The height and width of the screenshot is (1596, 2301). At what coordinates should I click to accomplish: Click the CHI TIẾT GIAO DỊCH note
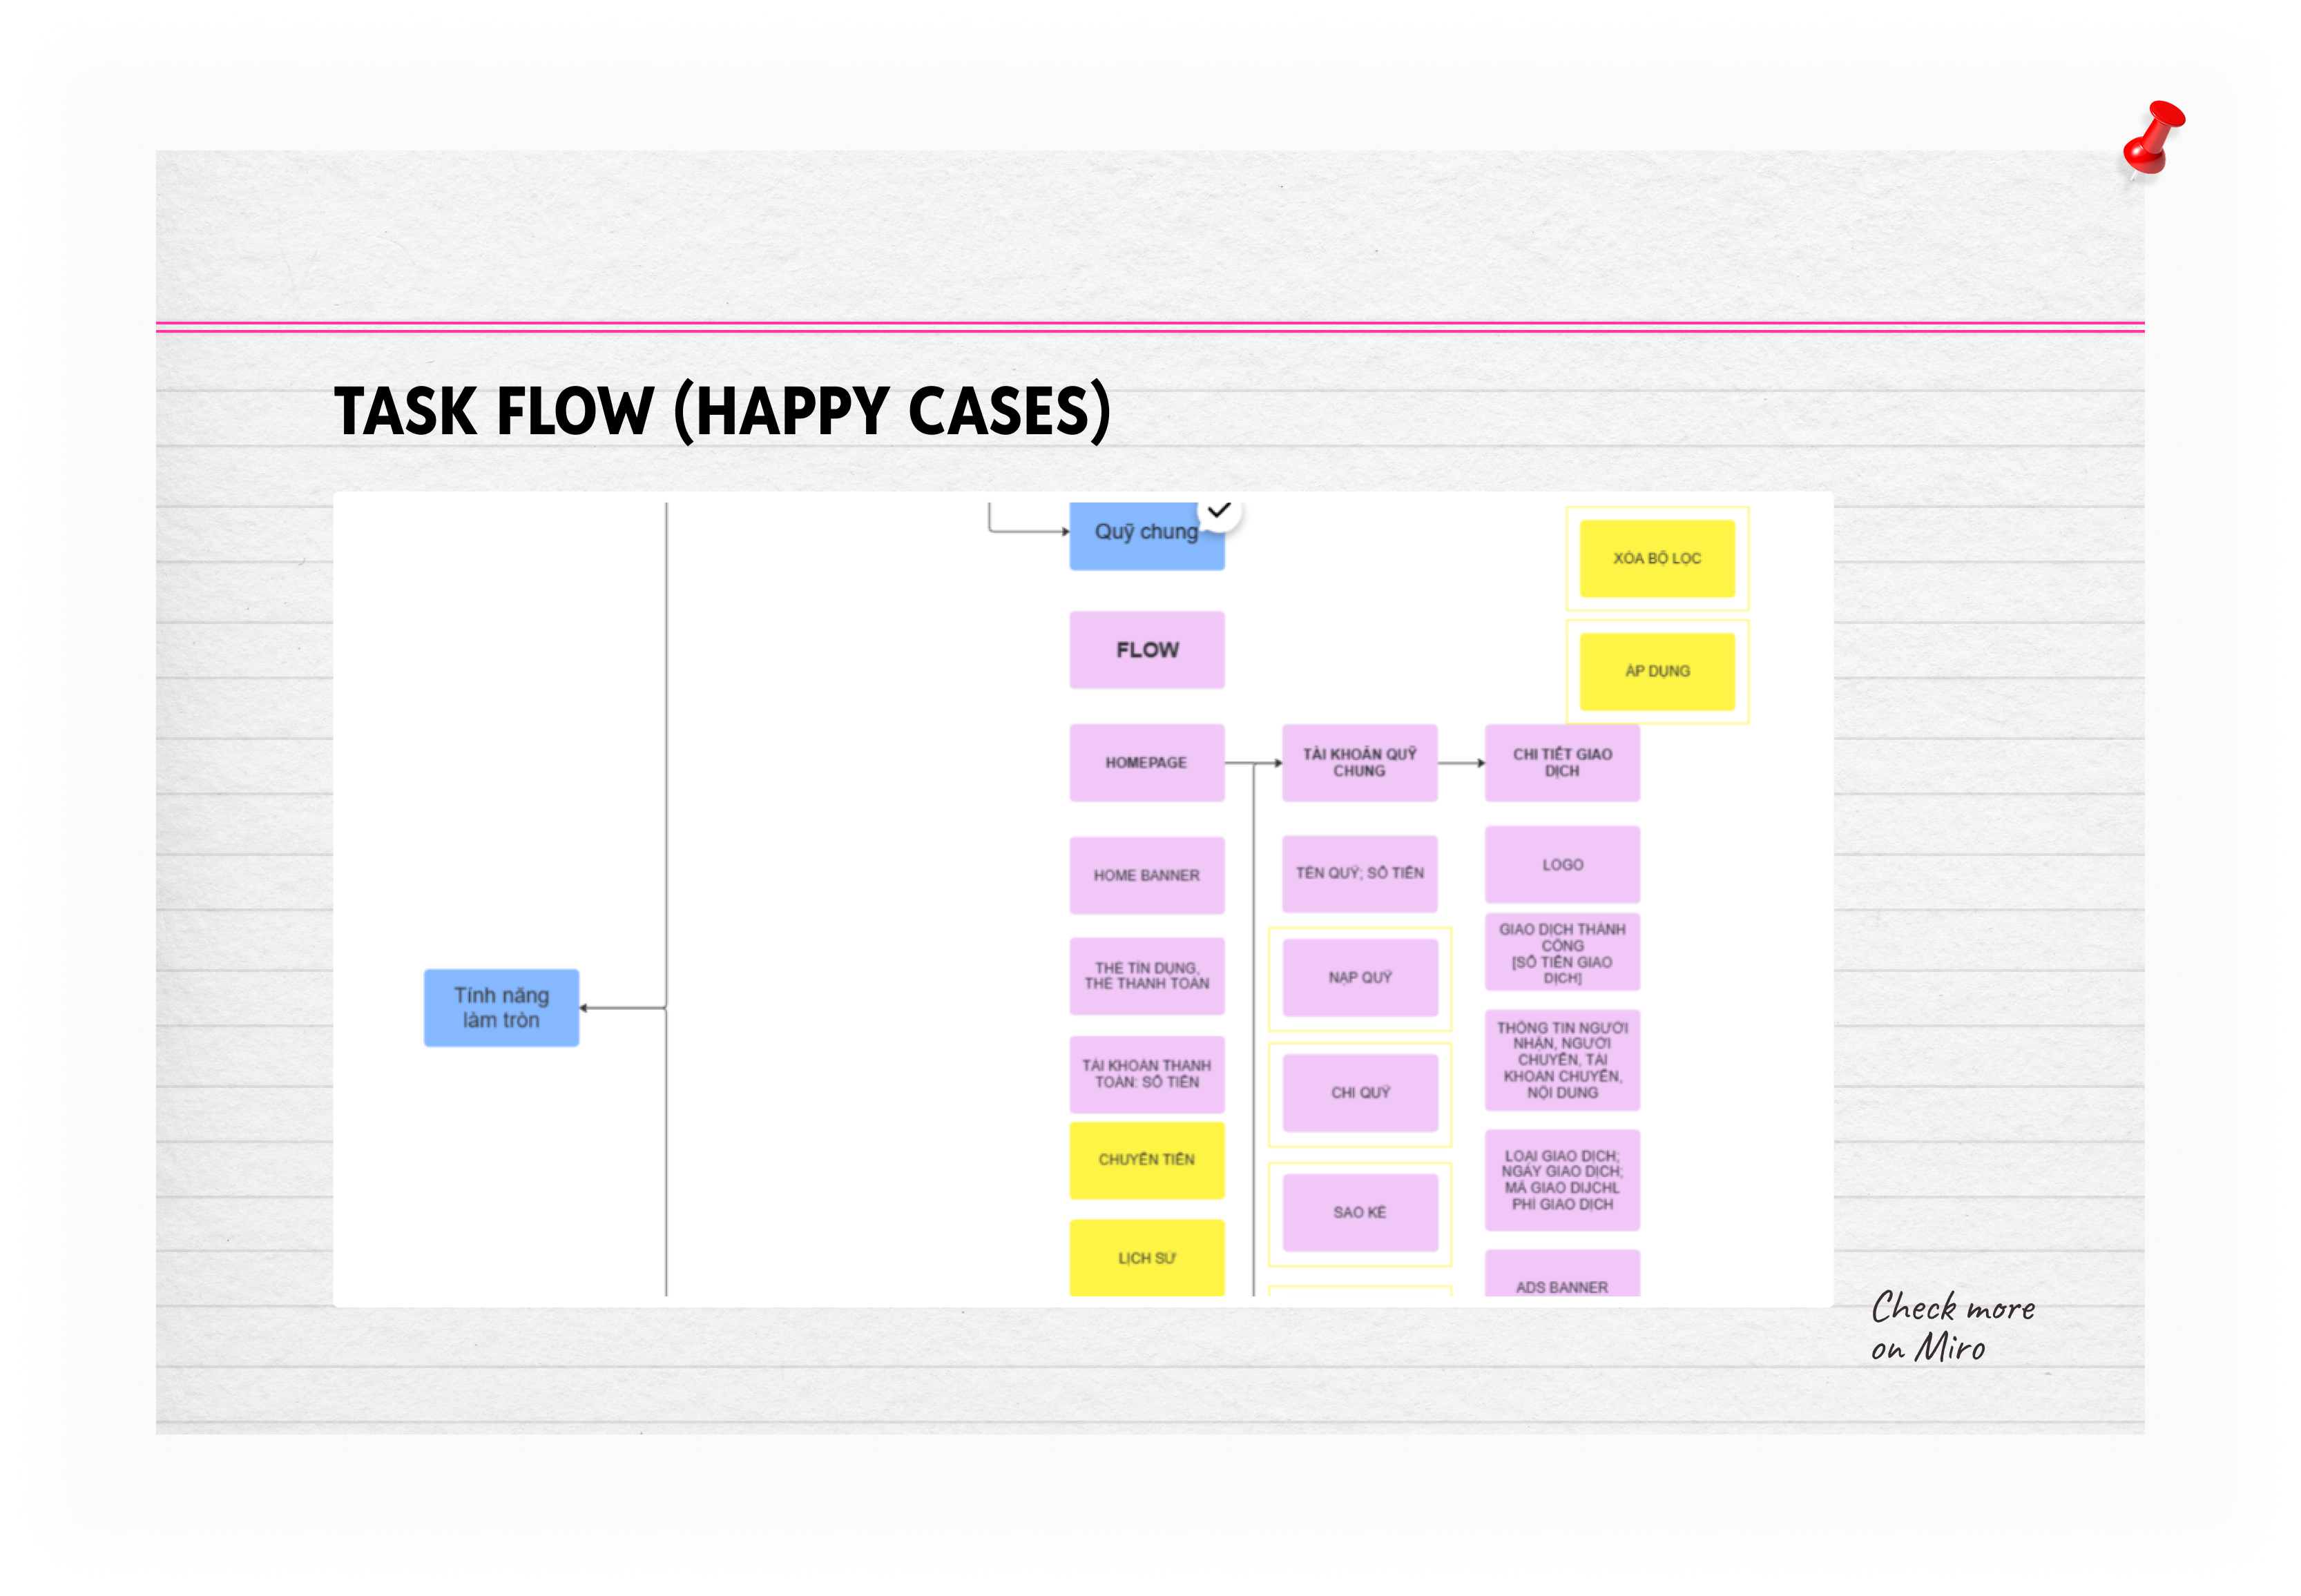tap(1561, 762)
